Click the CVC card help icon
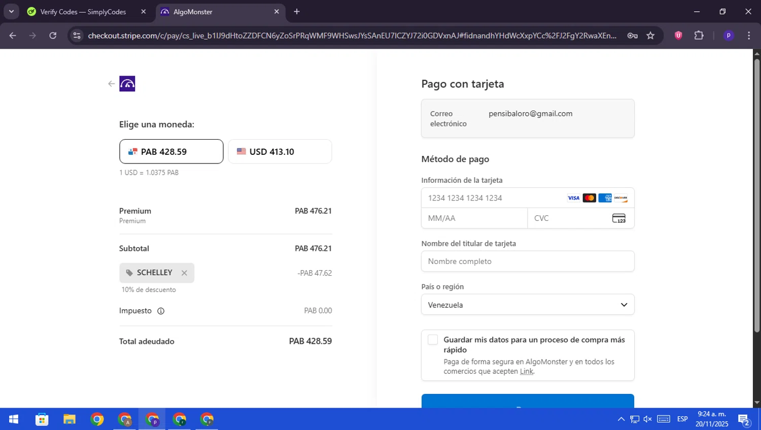The width and height of the screenshot is (761, 430). coord(619,218)
